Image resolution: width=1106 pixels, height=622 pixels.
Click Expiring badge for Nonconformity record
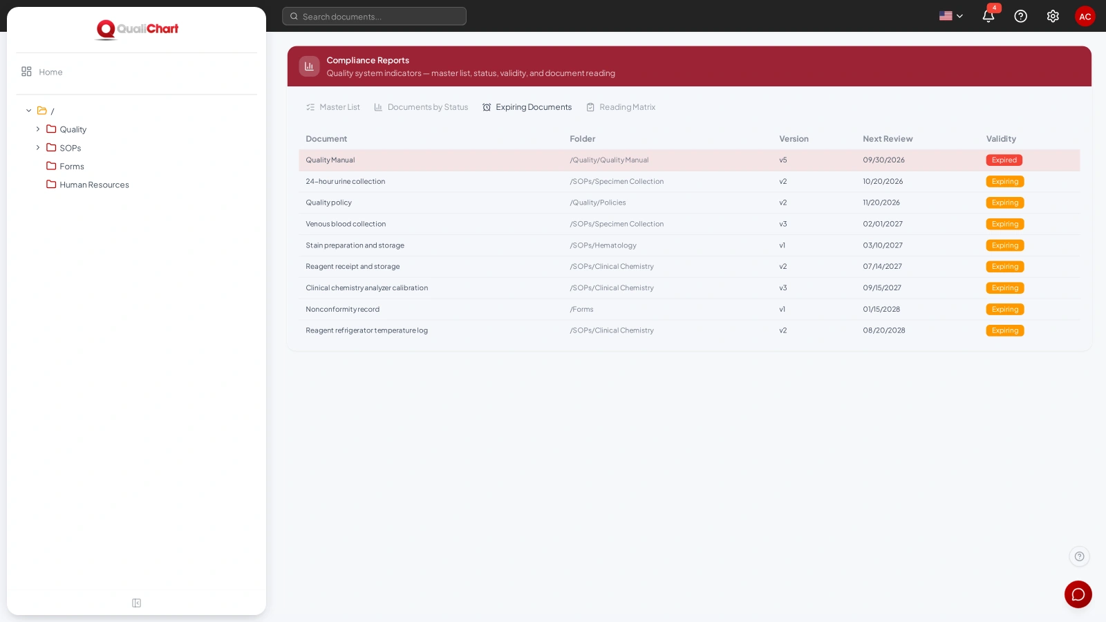[1004, 310]
